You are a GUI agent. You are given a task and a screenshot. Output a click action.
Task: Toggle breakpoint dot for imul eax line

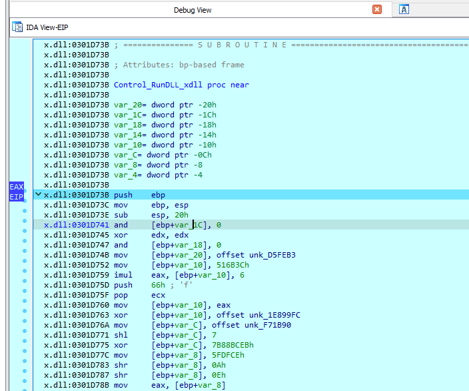pyautogui.click(x=25, y=281)
